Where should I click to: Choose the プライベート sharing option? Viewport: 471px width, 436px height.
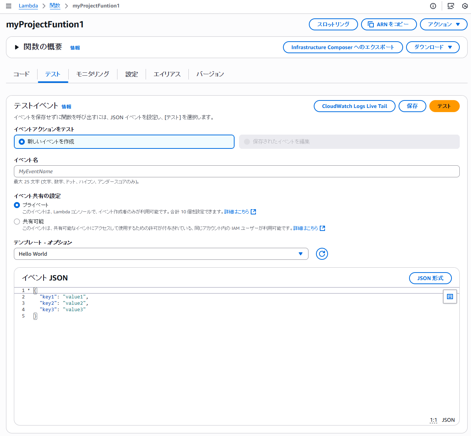tap(17, 205)
